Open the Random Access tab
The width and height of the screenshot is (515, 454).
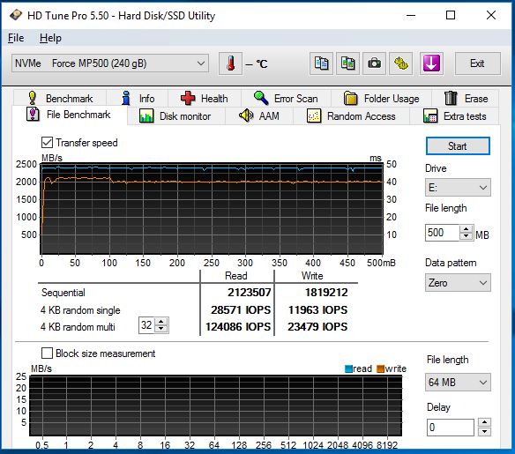[351, 116]
